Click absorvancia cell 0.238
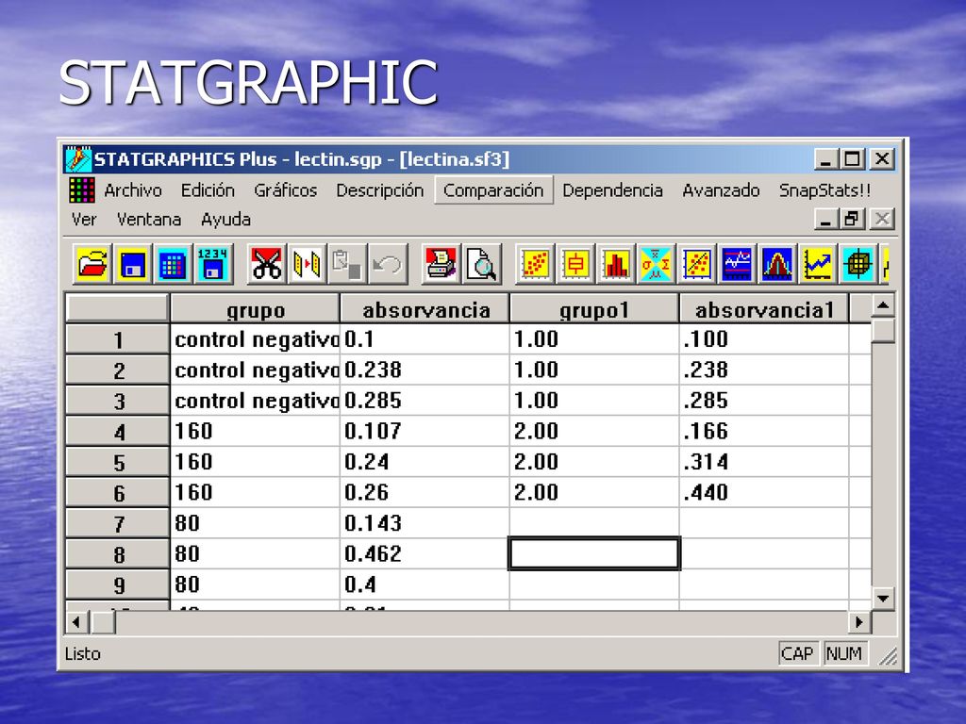This screenshot has height=724, width=966. (x=425, y=370)
